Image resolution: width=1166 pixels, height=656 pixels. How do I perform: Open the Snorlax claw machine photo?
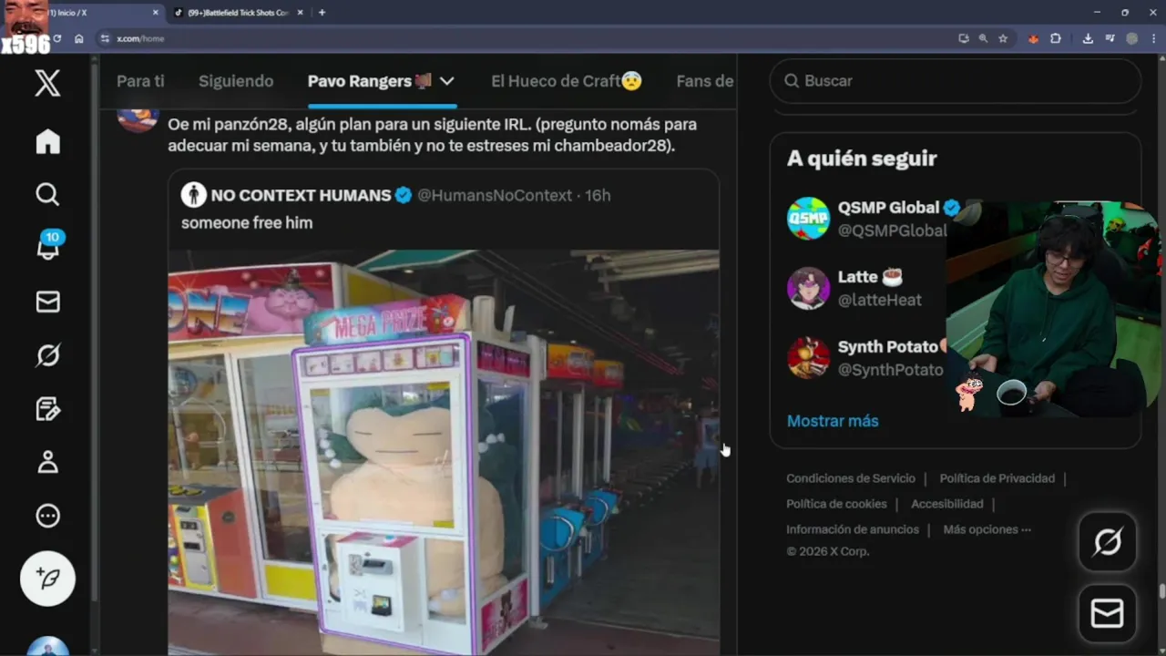click(x=444, y=453)
